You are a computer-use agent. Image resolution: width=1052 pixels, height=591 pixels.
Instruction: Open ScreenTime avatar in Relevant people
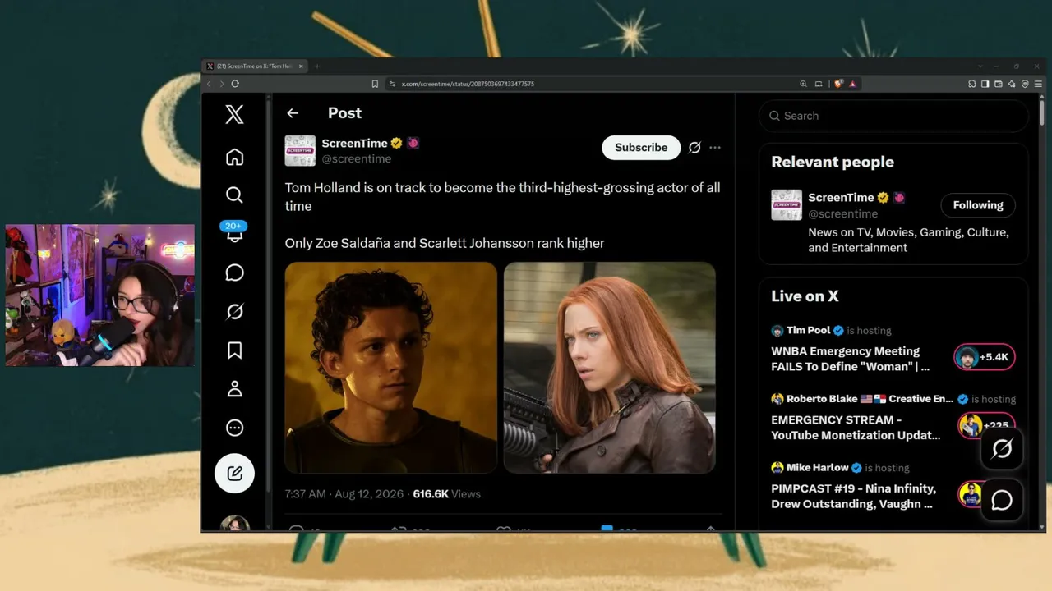787,205
